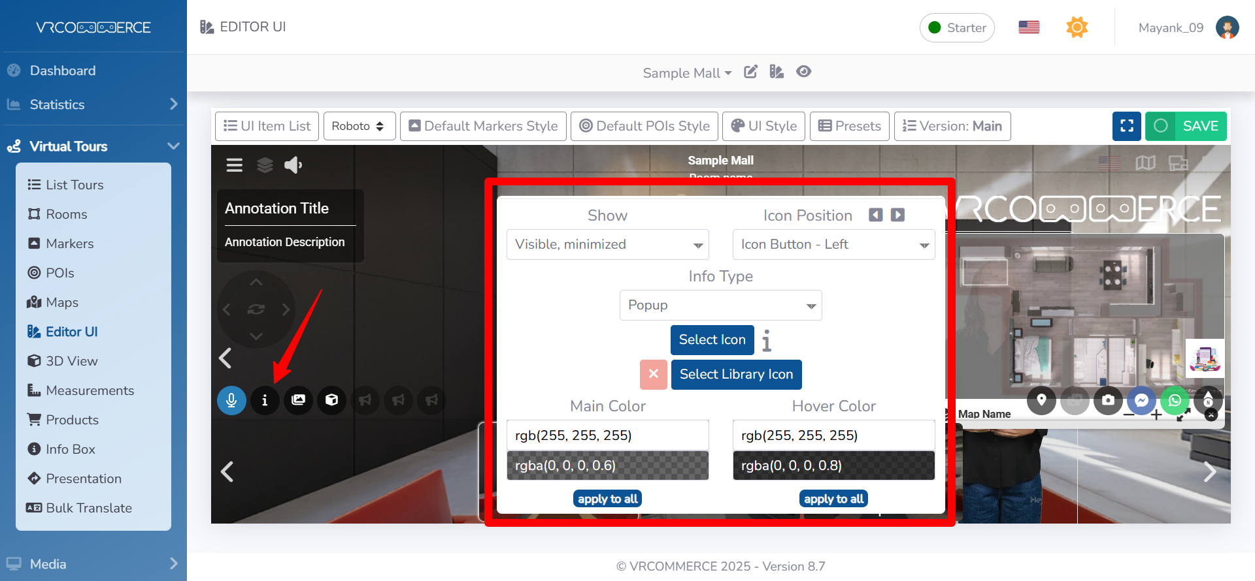This screenshot has height=581, width=1255.
Task: Click the gallery image icon in viewer
Action: point(298,400)
